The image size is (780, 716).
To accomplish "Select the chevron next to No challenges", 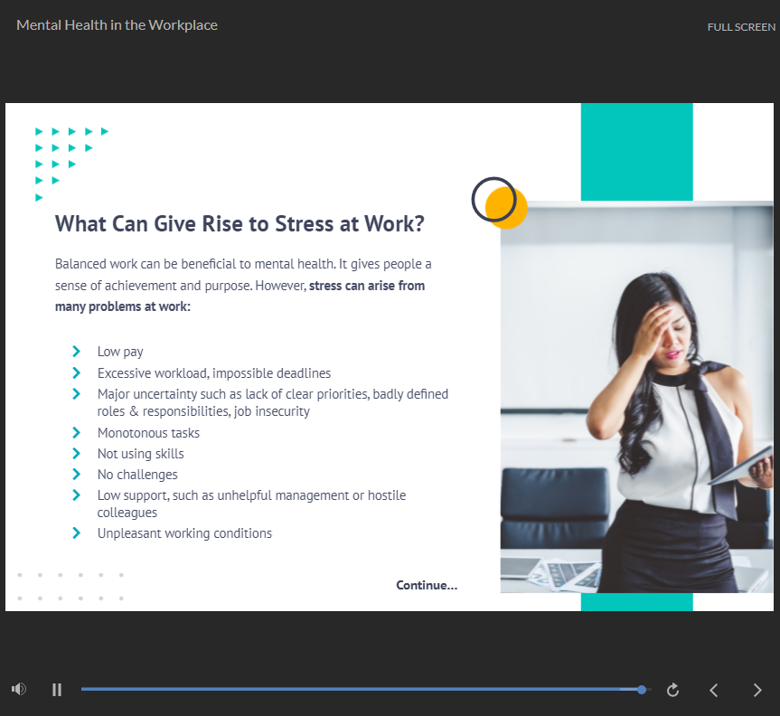I will [77, 475].
